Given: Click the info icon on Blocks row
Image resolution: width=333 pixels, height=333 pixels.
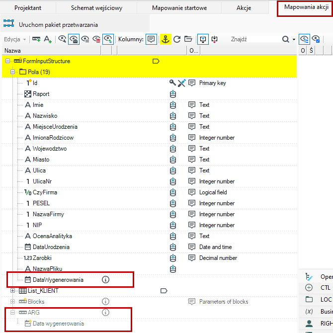Looking at the screenshot, I should pos(105,302).
